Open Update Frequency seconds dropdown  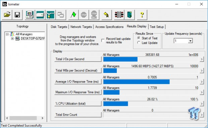tap(190, 41)
